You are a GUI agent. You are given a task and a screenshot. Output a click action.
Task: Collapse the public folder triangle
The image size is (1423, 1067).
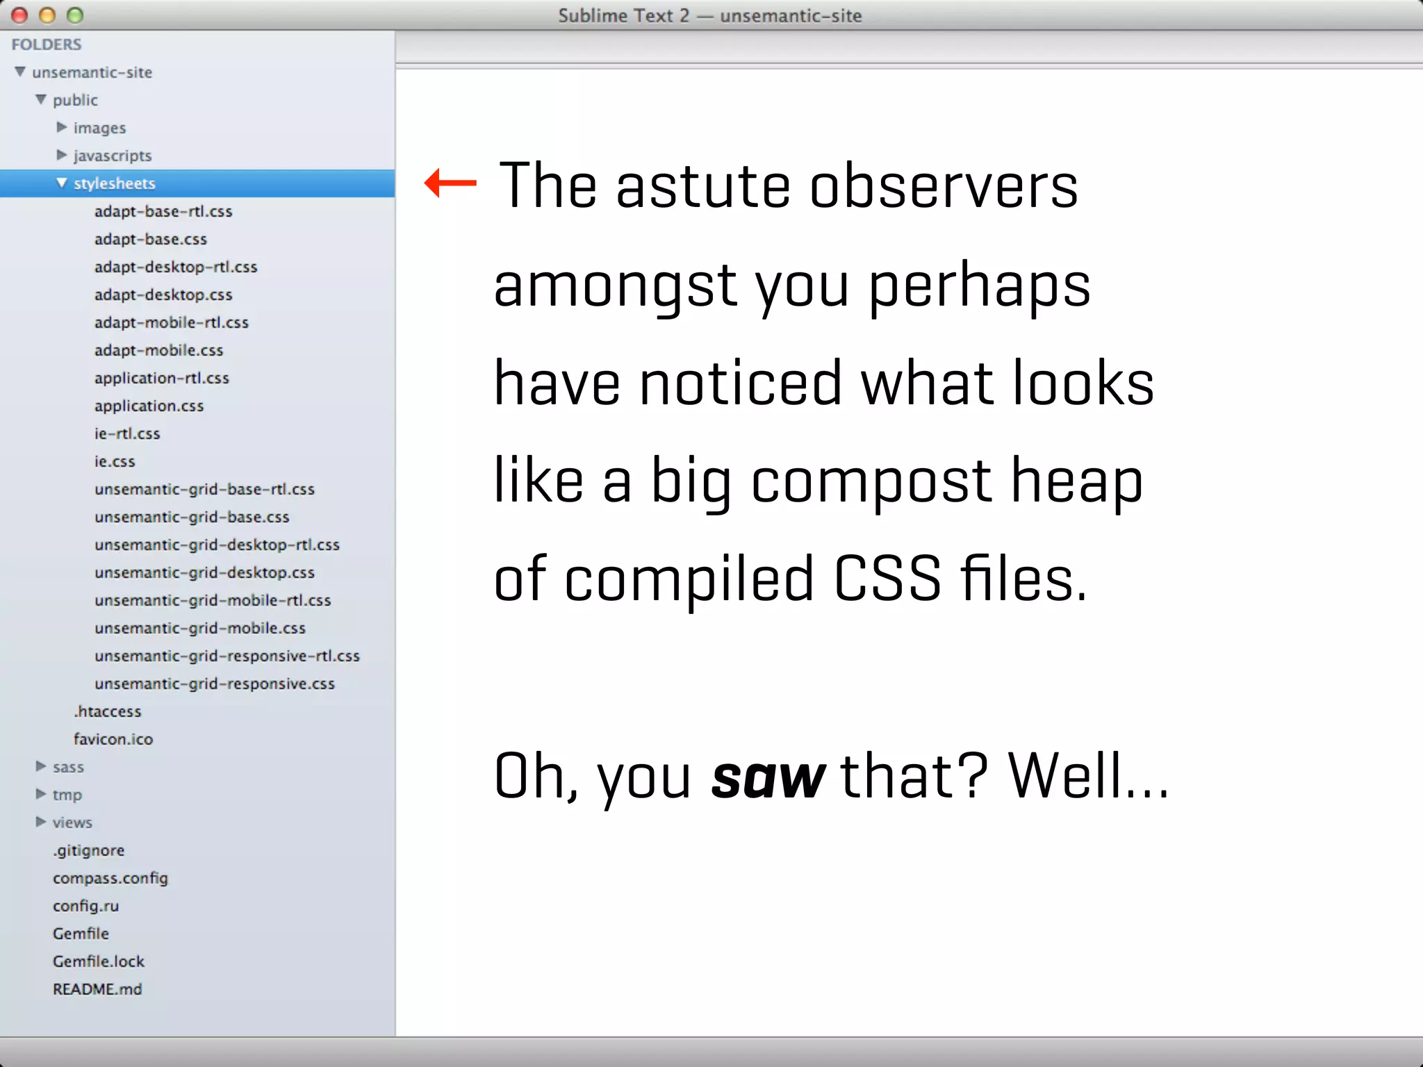point(41,99)
